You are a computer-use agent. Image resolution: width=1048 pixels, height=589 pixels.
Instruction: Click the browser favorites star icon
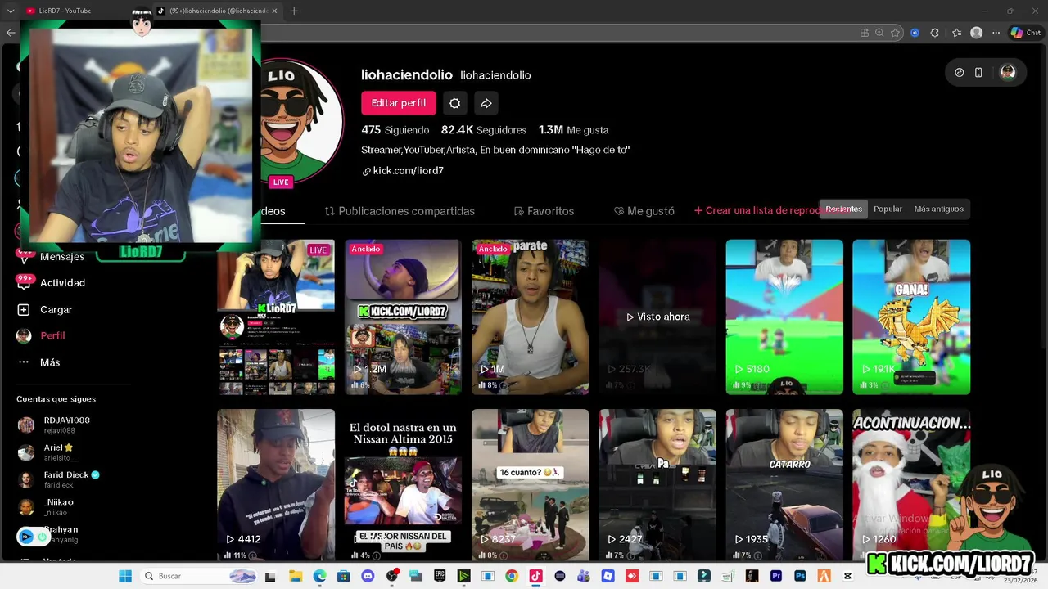896,33
